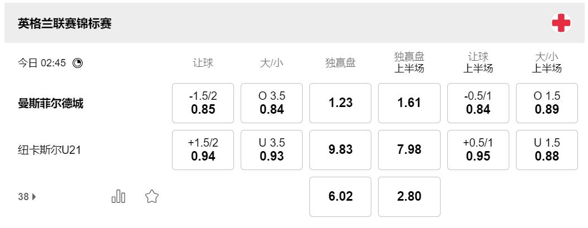Image resolution: width=588 pixels, height=228 pixels.
Task: Select handicap +1.5/2 at 0.94
Action: (203, 150)
